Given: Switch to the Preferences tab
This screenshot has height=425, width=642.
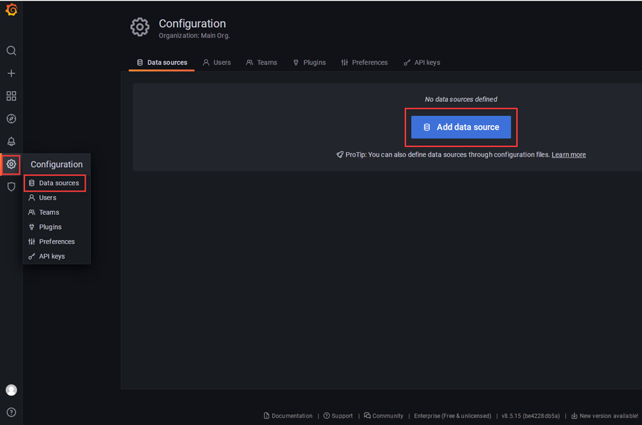Looking at the screenshot, I should [x=364, y=63].
